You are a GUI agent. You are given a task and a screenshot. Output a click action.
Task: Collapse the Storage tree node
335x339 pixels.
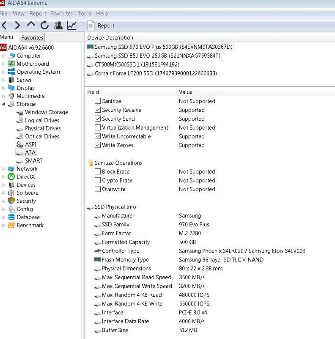click(x=3, y=104)
